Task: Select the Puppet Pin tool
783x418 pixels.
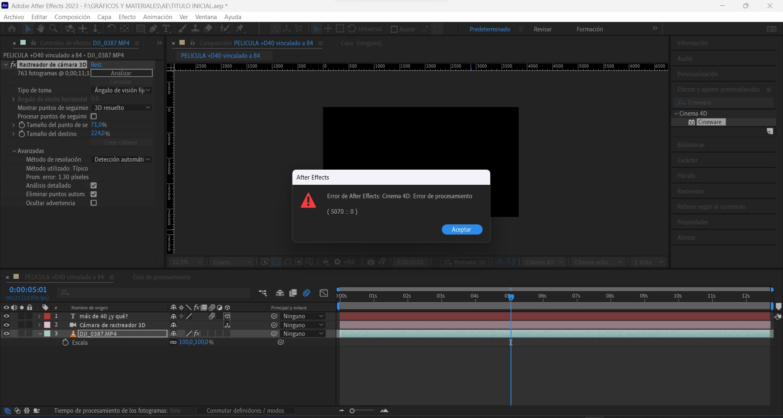Action: coord(240,28)
